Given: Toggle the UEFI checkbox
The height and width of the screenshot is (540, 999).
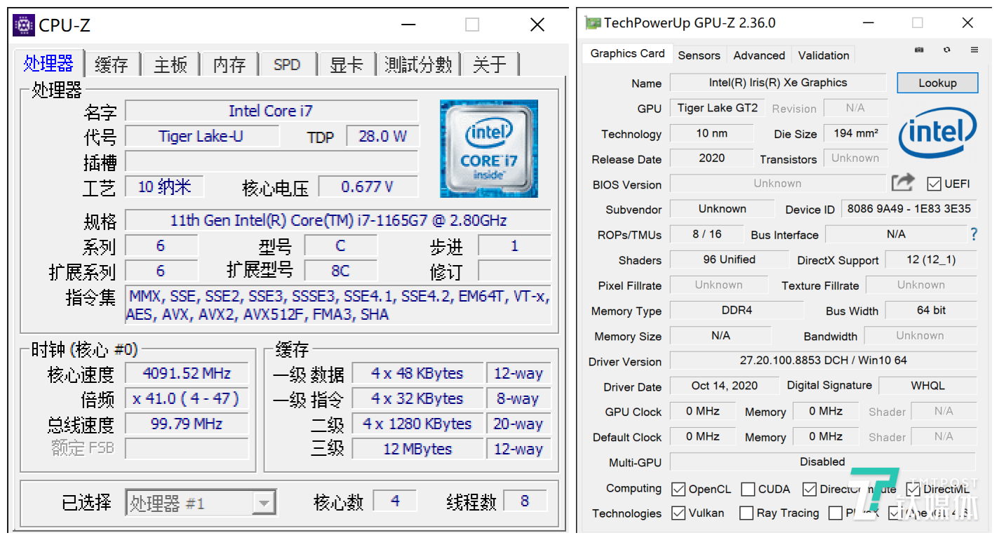Looking at the screenshot, I should [x=934, y=184].
